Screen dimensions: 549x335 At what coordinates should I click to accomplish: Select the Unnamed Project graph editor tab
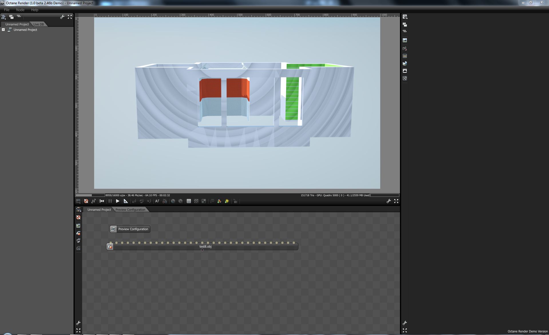[99, 210]
